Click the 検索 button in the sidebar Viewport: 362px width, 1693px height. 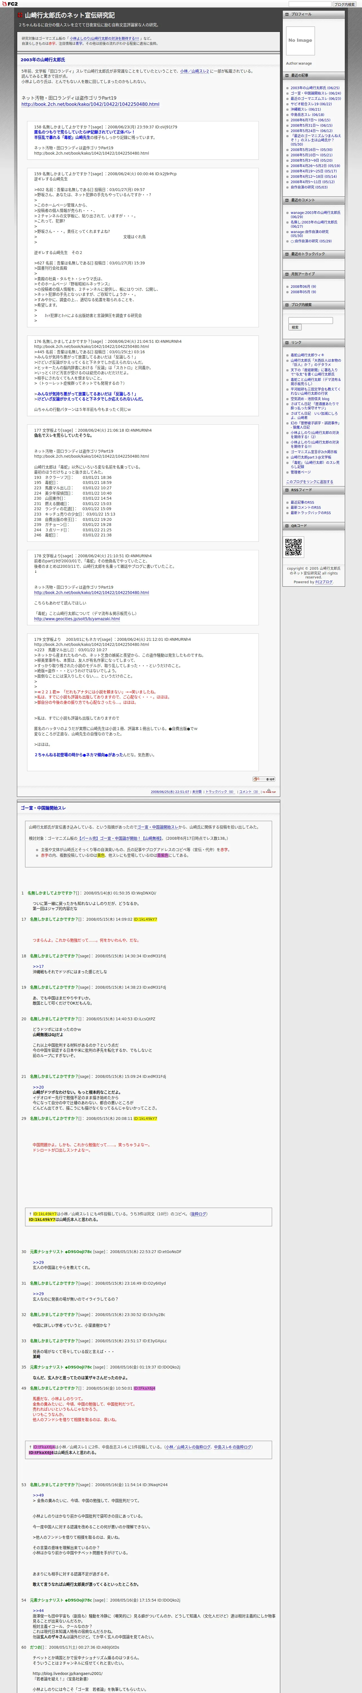294,327
